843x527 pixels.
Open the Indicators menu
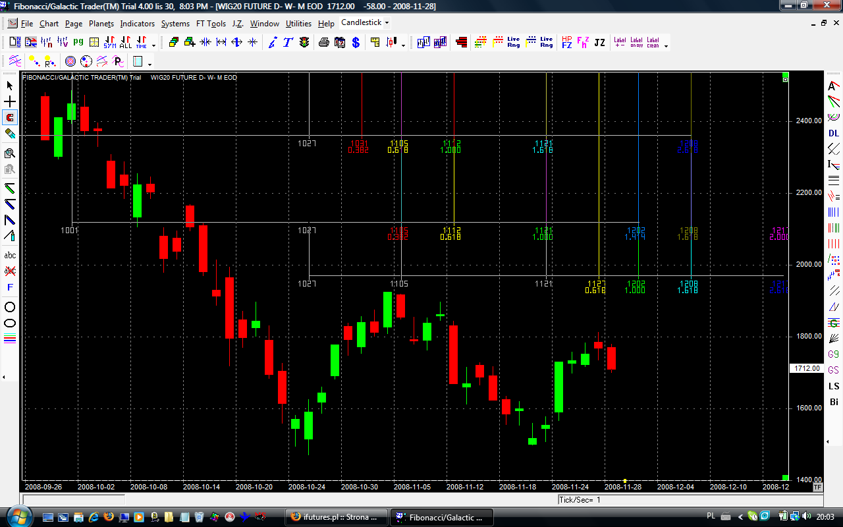[137, 24]
